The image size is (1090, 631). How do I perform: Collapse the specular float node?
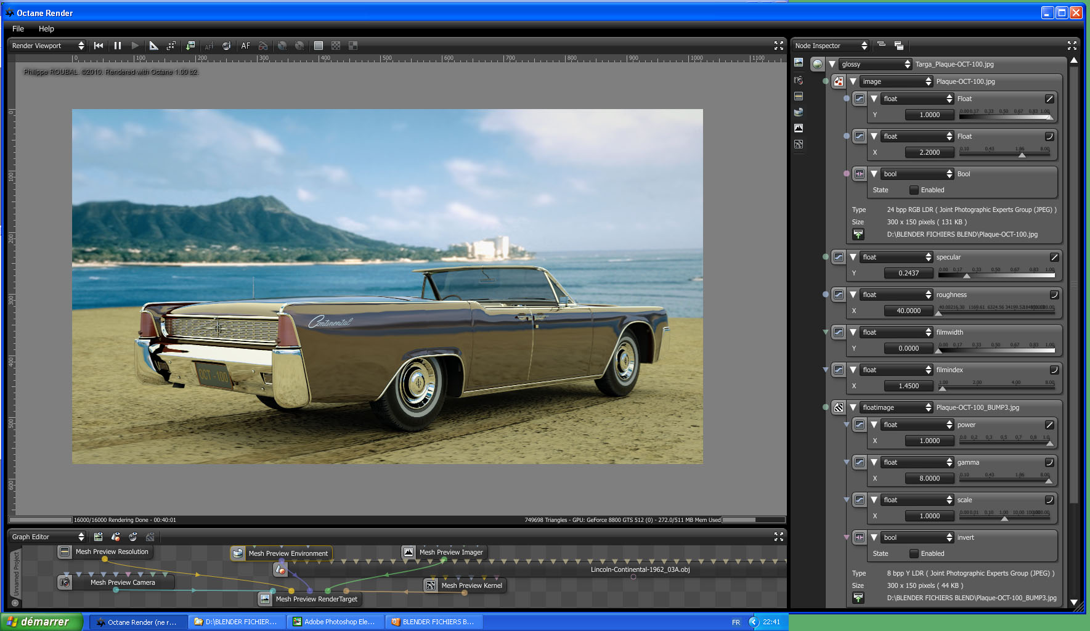[x=853, y=257]
